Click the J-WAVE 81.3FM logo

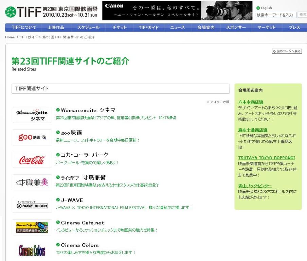(x=32, y=205)
